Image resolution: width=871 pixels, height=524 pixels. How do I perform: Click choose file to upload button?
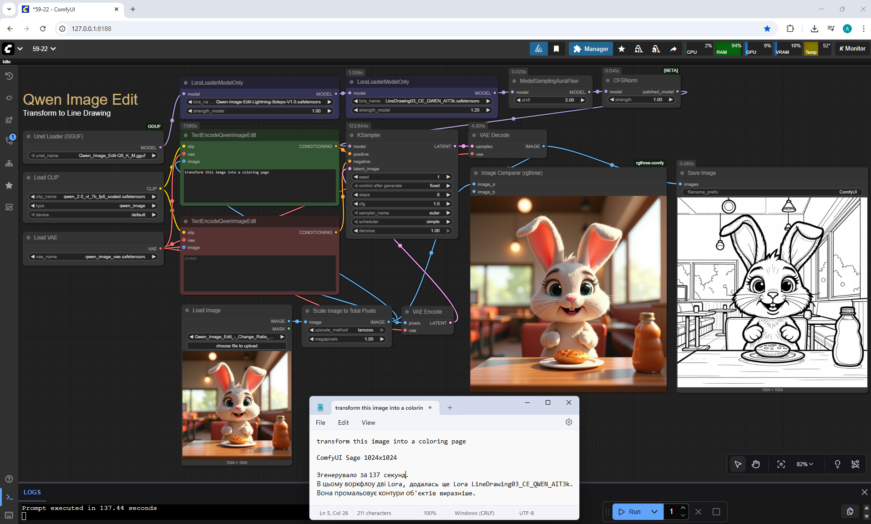pyautogui.click(x=237, y=346)
